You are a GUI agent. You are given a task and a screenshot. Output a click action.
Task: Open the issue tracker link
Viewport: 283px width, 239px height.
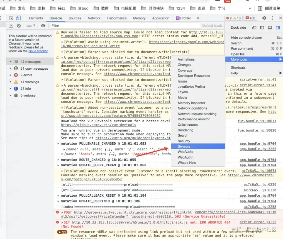38,51
